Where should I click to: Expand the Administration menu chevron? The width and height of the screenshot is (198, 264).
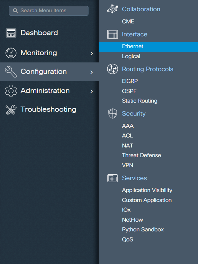click(91, 91)
